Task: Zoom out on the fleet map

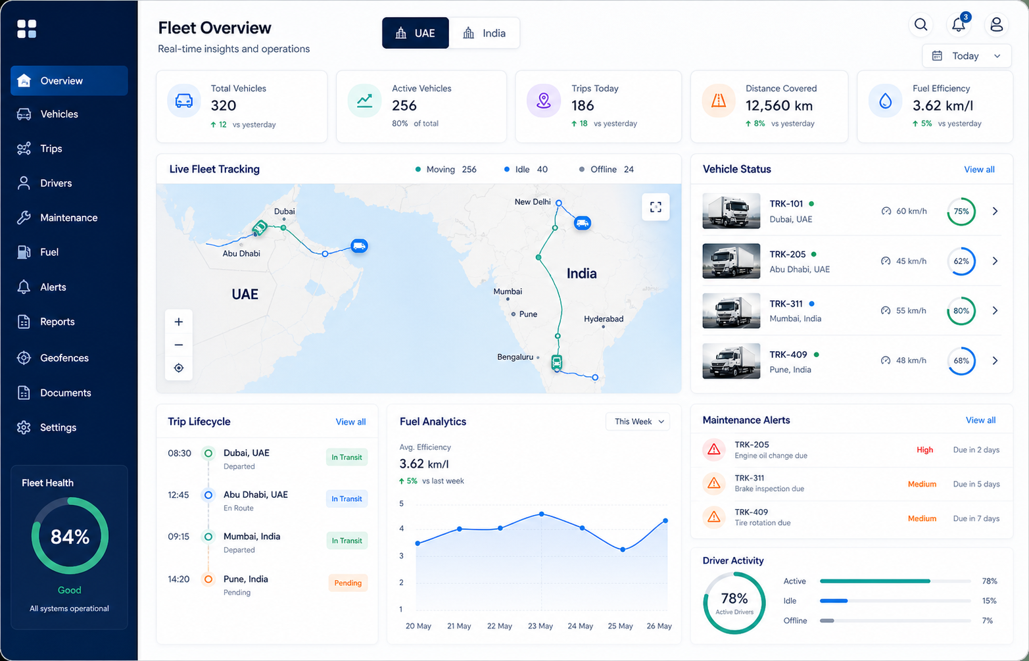Action: [179, 345]
